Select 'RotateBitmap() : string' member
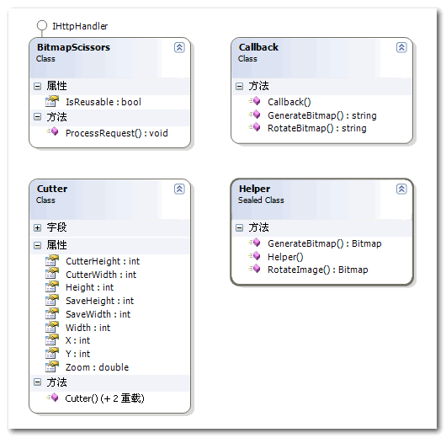Viewport: 446px width, 438px height. [317, 128]
